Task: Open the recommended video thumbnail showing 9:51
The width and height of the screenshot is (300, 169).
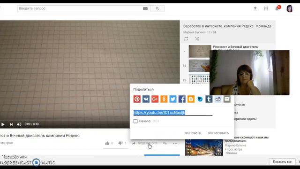Action: coord(204,147)
